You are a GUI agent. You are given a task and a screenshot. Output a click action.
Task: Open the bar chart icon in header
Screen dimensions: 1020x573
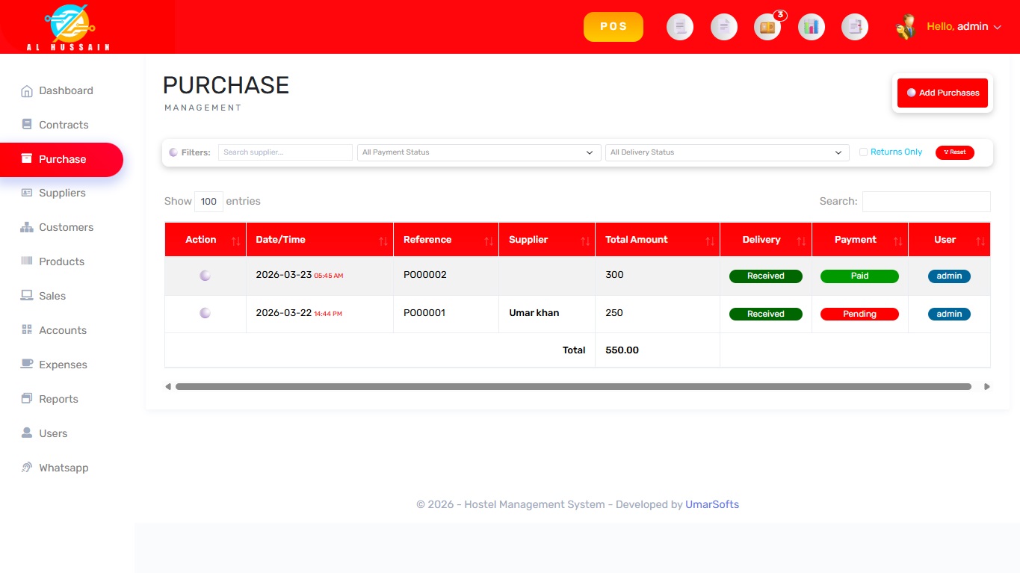pyautogui.click(x=811, y=28)
